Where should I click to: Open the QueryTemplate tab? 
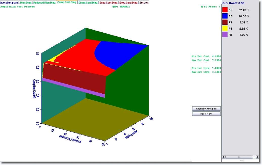[x=9, y=3]
